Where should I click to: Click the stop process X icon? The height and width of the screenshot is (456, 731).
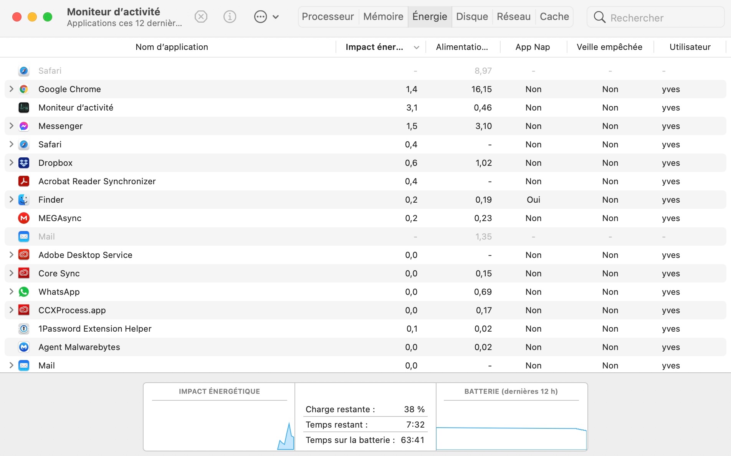coord(201,17)
